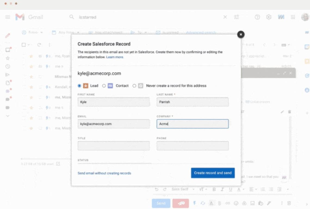Image resolution: width=310 pixels, height=209 pixels.
Task: Open Gmail main menu hamburger icon
Action: coord(8,17)
